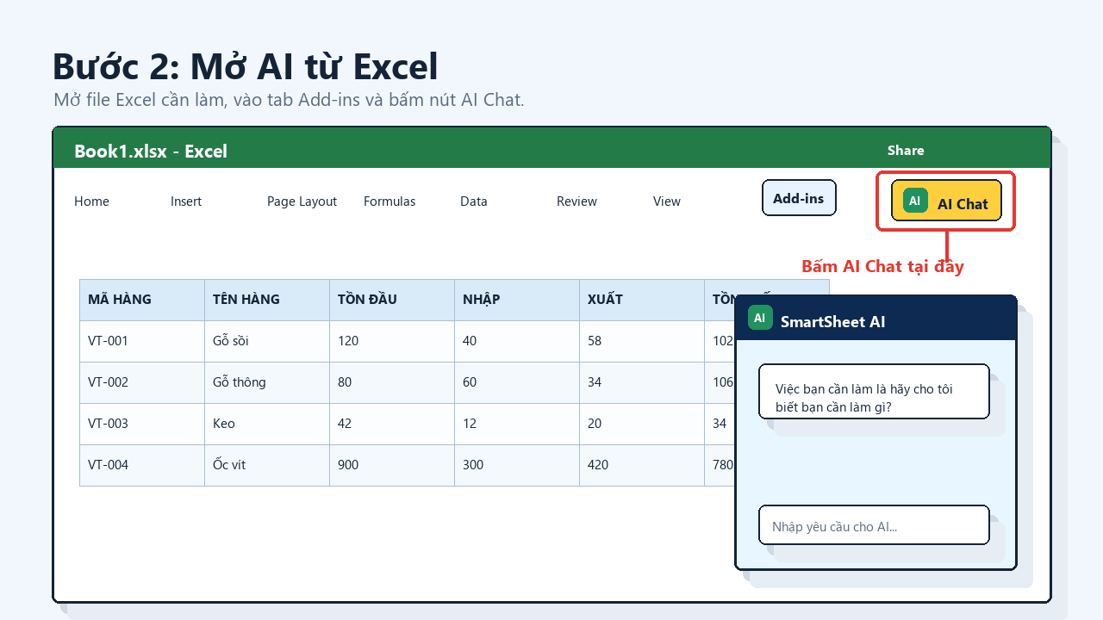Click the SmartSheet AI panel title
Viewport: 1103px width, 620px height.
pyautogui.click(x=832, y=322)
